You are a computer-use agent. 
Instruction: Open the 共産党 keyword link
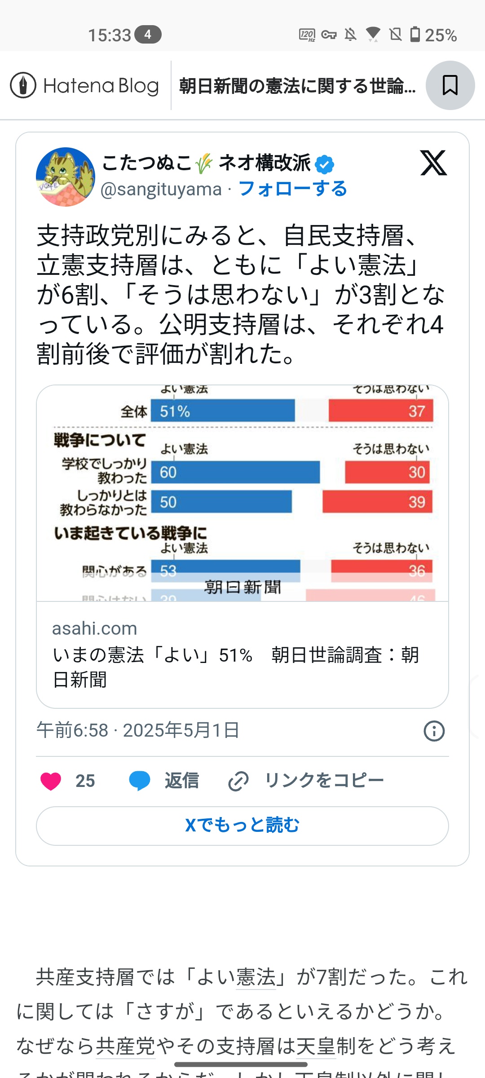click(125, 1047)
